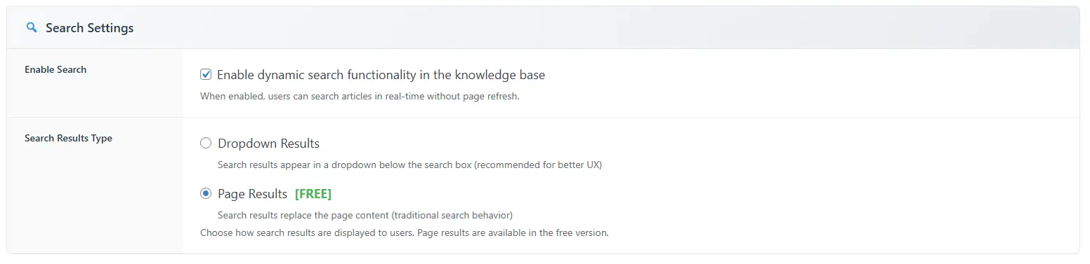Click the 'without page refresh' phrase in description
Screen dimensions: 1090x264
tap(473, 97)
